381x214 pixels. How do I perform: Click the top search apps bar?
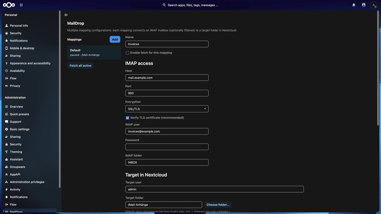coord(190,5)
